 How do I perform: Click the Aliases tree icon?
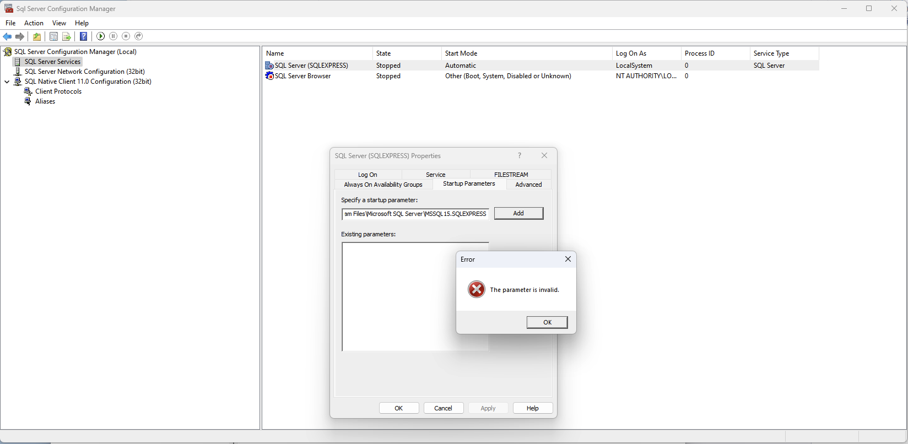click(x=28, y=101)
